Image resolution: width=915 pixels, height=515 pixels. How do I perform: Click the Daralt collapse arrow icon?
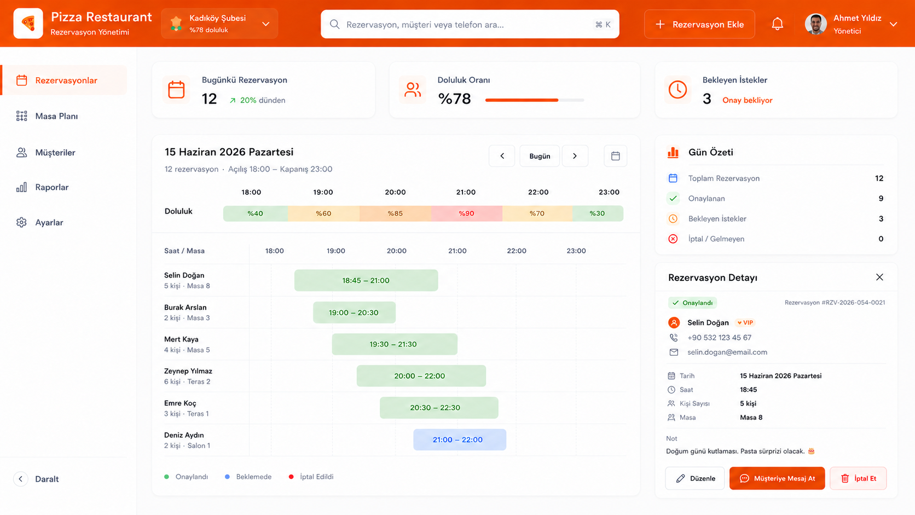pos(20,479)
